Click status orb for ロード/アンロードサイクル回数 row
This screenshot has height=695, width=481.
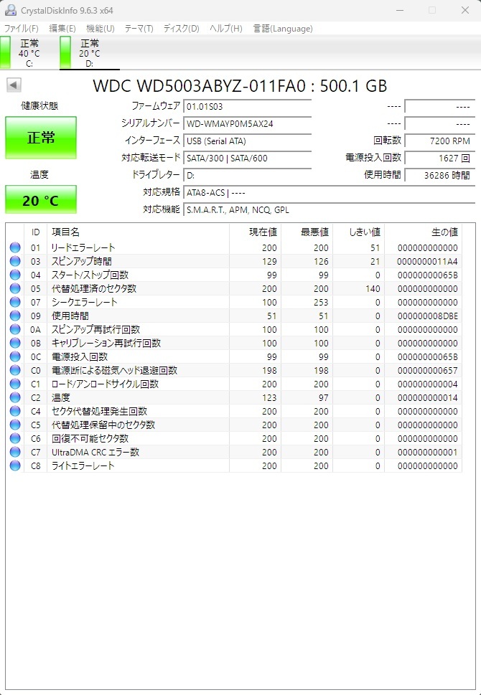pos(15,384)
